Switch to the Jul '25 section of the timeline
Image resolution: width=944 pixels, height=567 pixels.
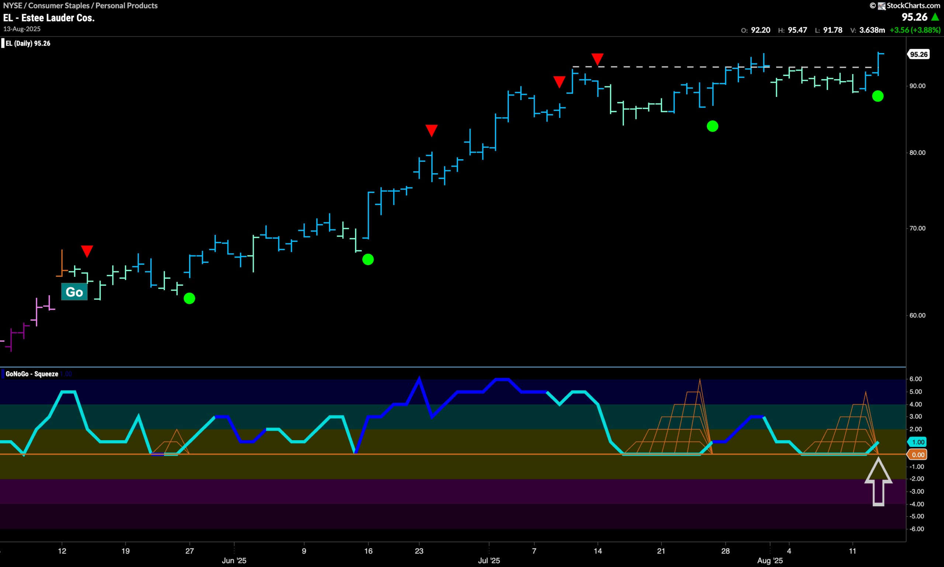[489, 560]
